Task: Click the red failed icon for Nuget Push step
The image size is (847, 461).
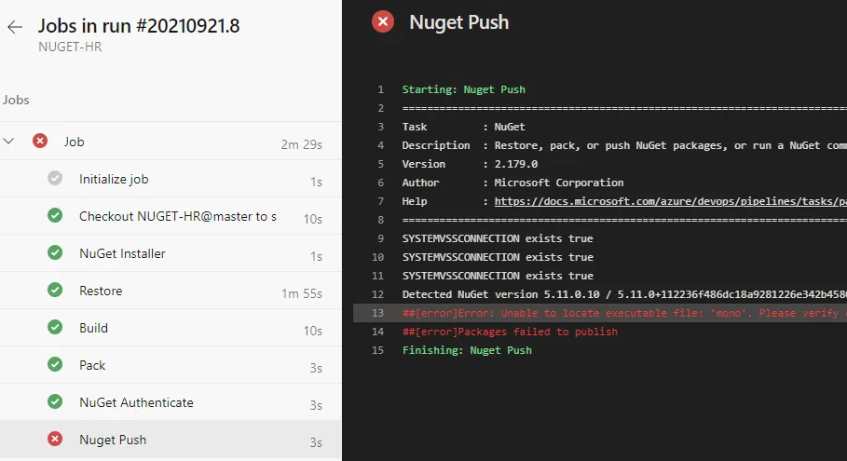Action: pos(55,439)
